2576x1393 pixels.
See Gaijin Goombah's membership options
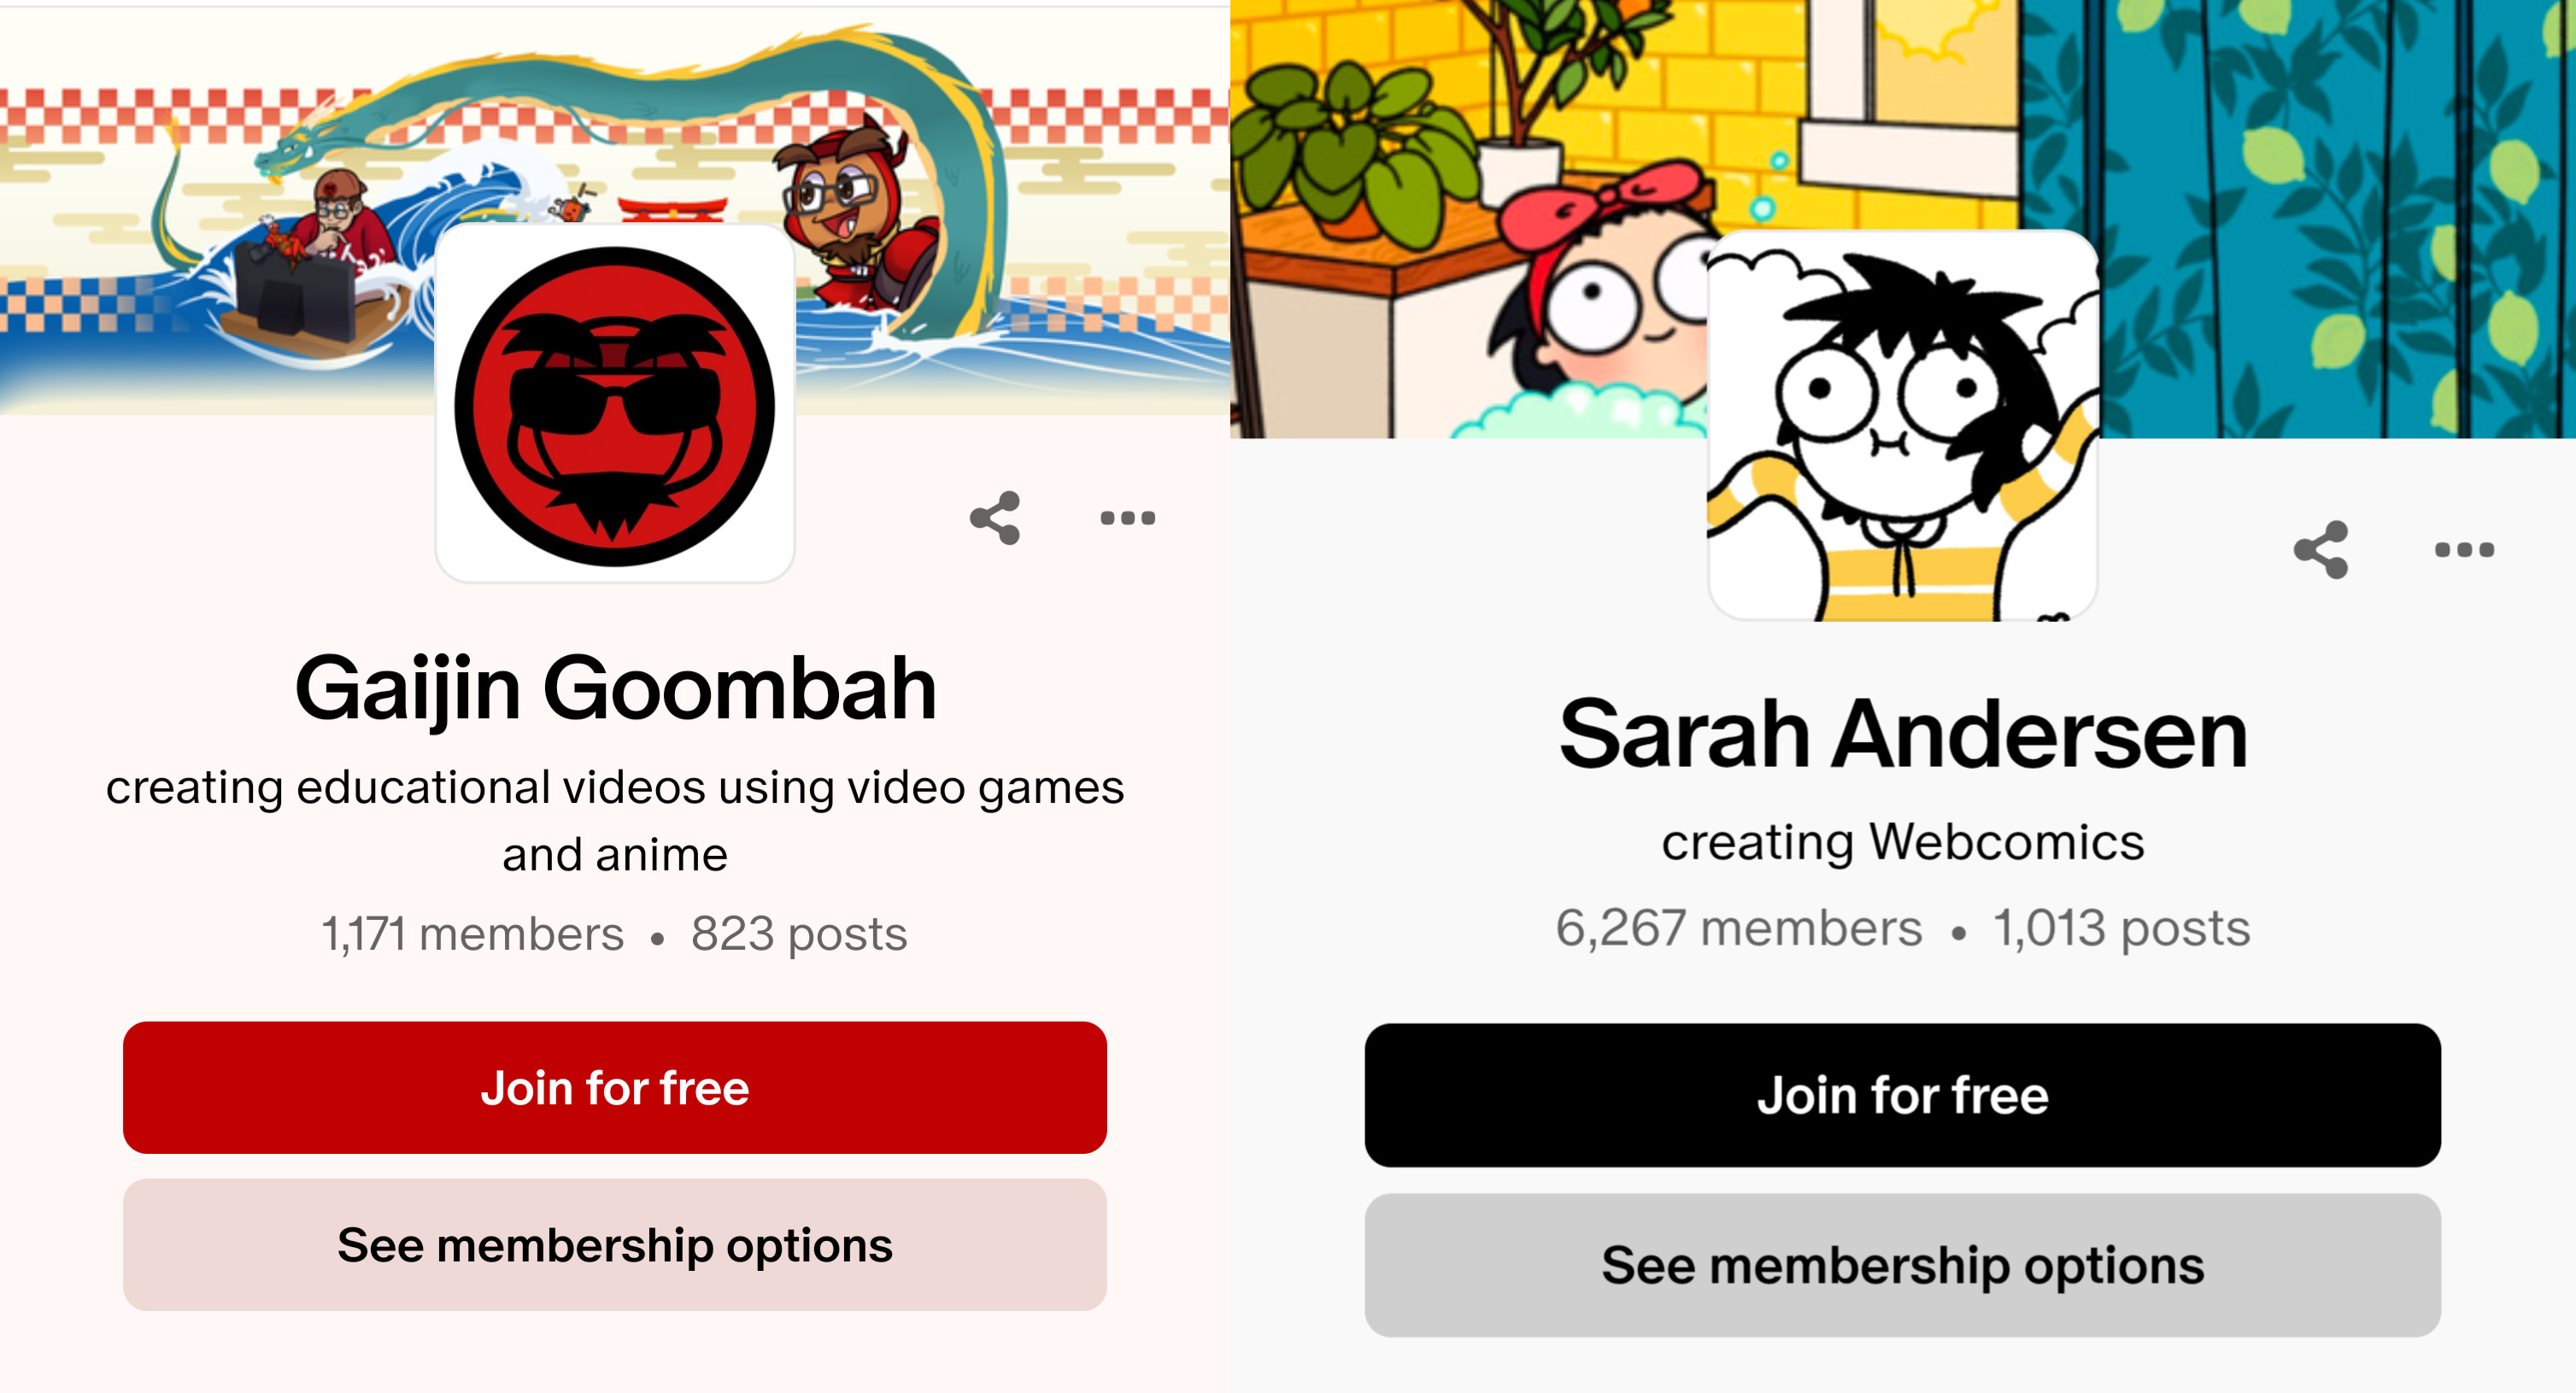coord(615,1244)
